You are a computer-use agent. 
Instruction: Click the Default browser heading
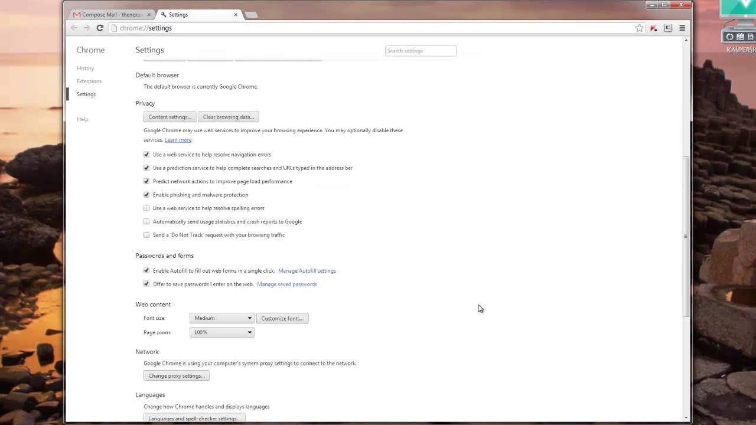pos(157,75)
